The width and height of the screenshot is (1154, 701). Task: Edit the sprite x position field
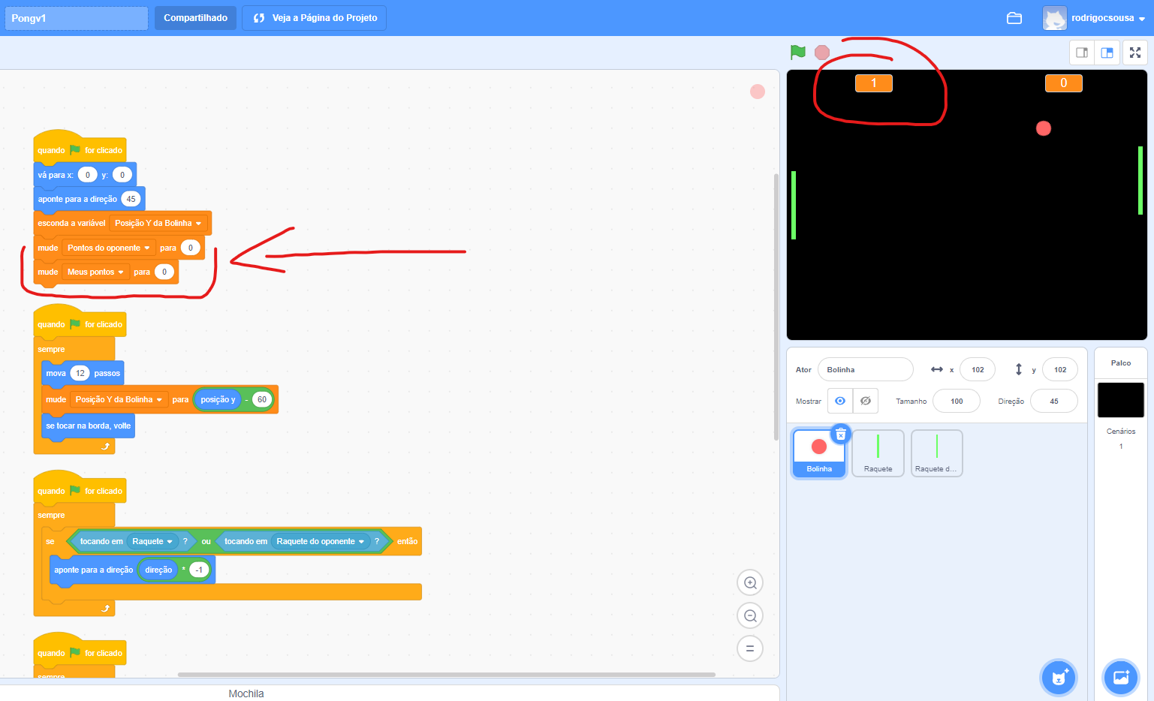tap(978, 369)
